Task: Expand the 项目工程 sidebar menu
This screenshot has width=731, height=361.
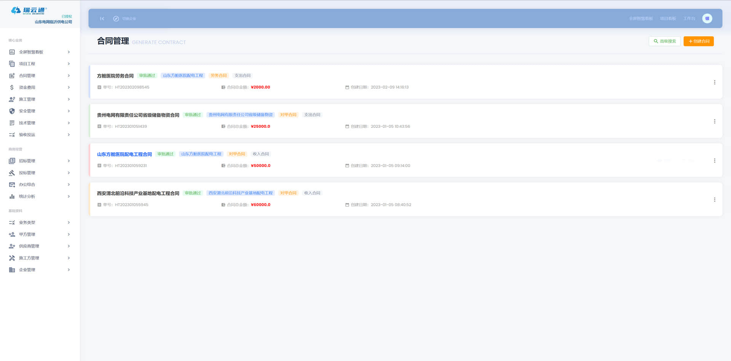Action: (x=69, y=64)
